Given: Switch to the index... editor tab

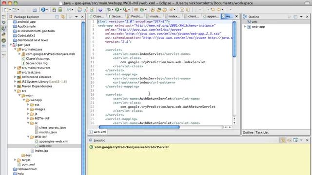Looking at the screenshot, I should (173, 17).
